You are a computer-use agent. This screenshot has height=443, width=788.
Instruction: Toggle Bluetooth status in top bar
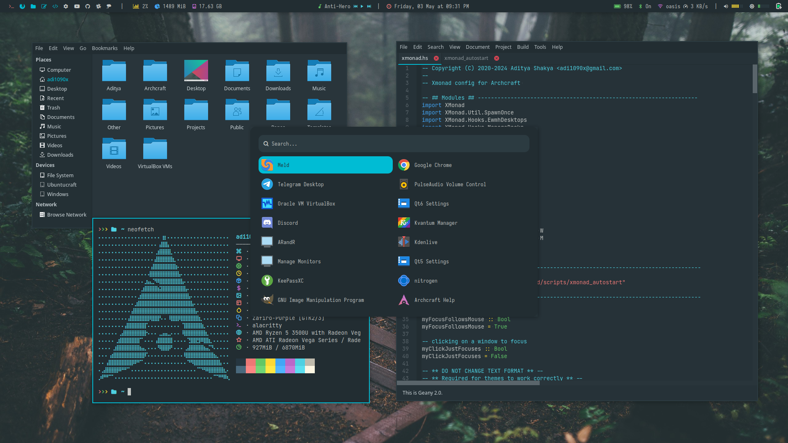pyautogui.click(x=644, y=6)
